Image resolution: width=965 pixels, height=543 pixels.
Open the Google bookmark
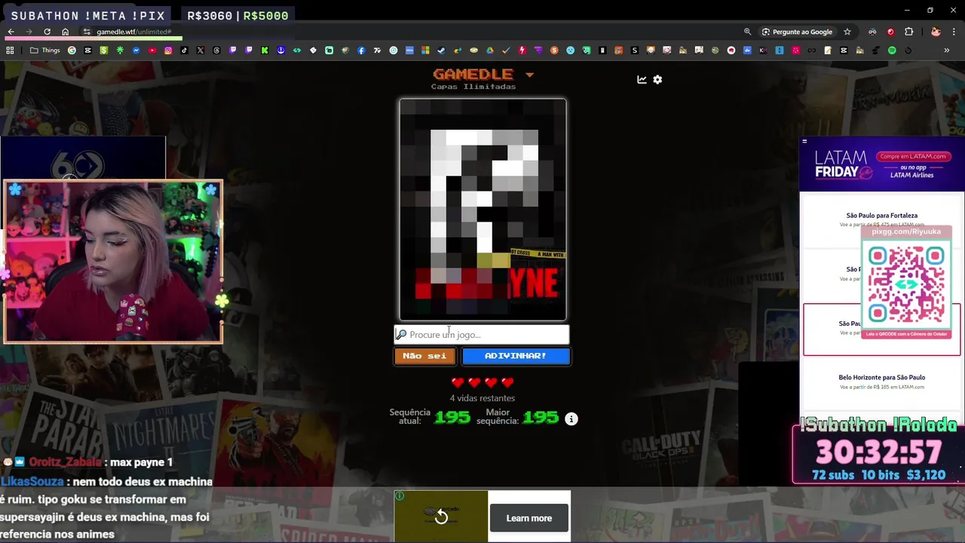[72, 51]
